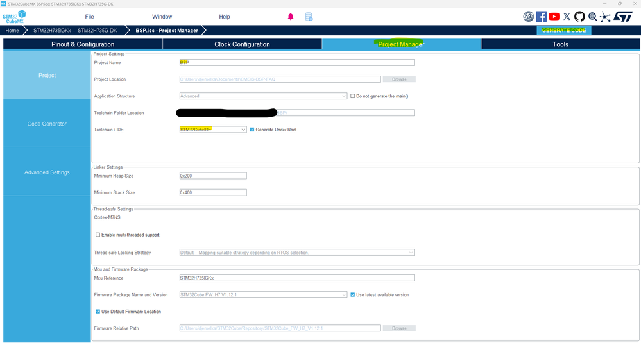This screenshot has width=641, height=343.
Task: Enable multi-threaded support checkbox
Action: [98, 235]
